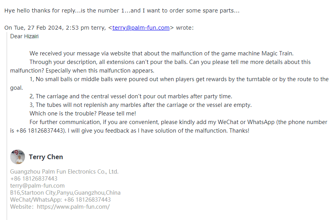Click point 1 about small balls

click(x=169, y=83)
